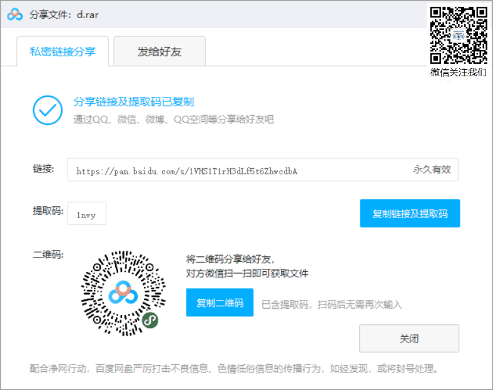Viewport: 493px width, 390px height.
Task: Click the 永久有效 validity text
Action: pyautogui.click(x=432, y=169)
